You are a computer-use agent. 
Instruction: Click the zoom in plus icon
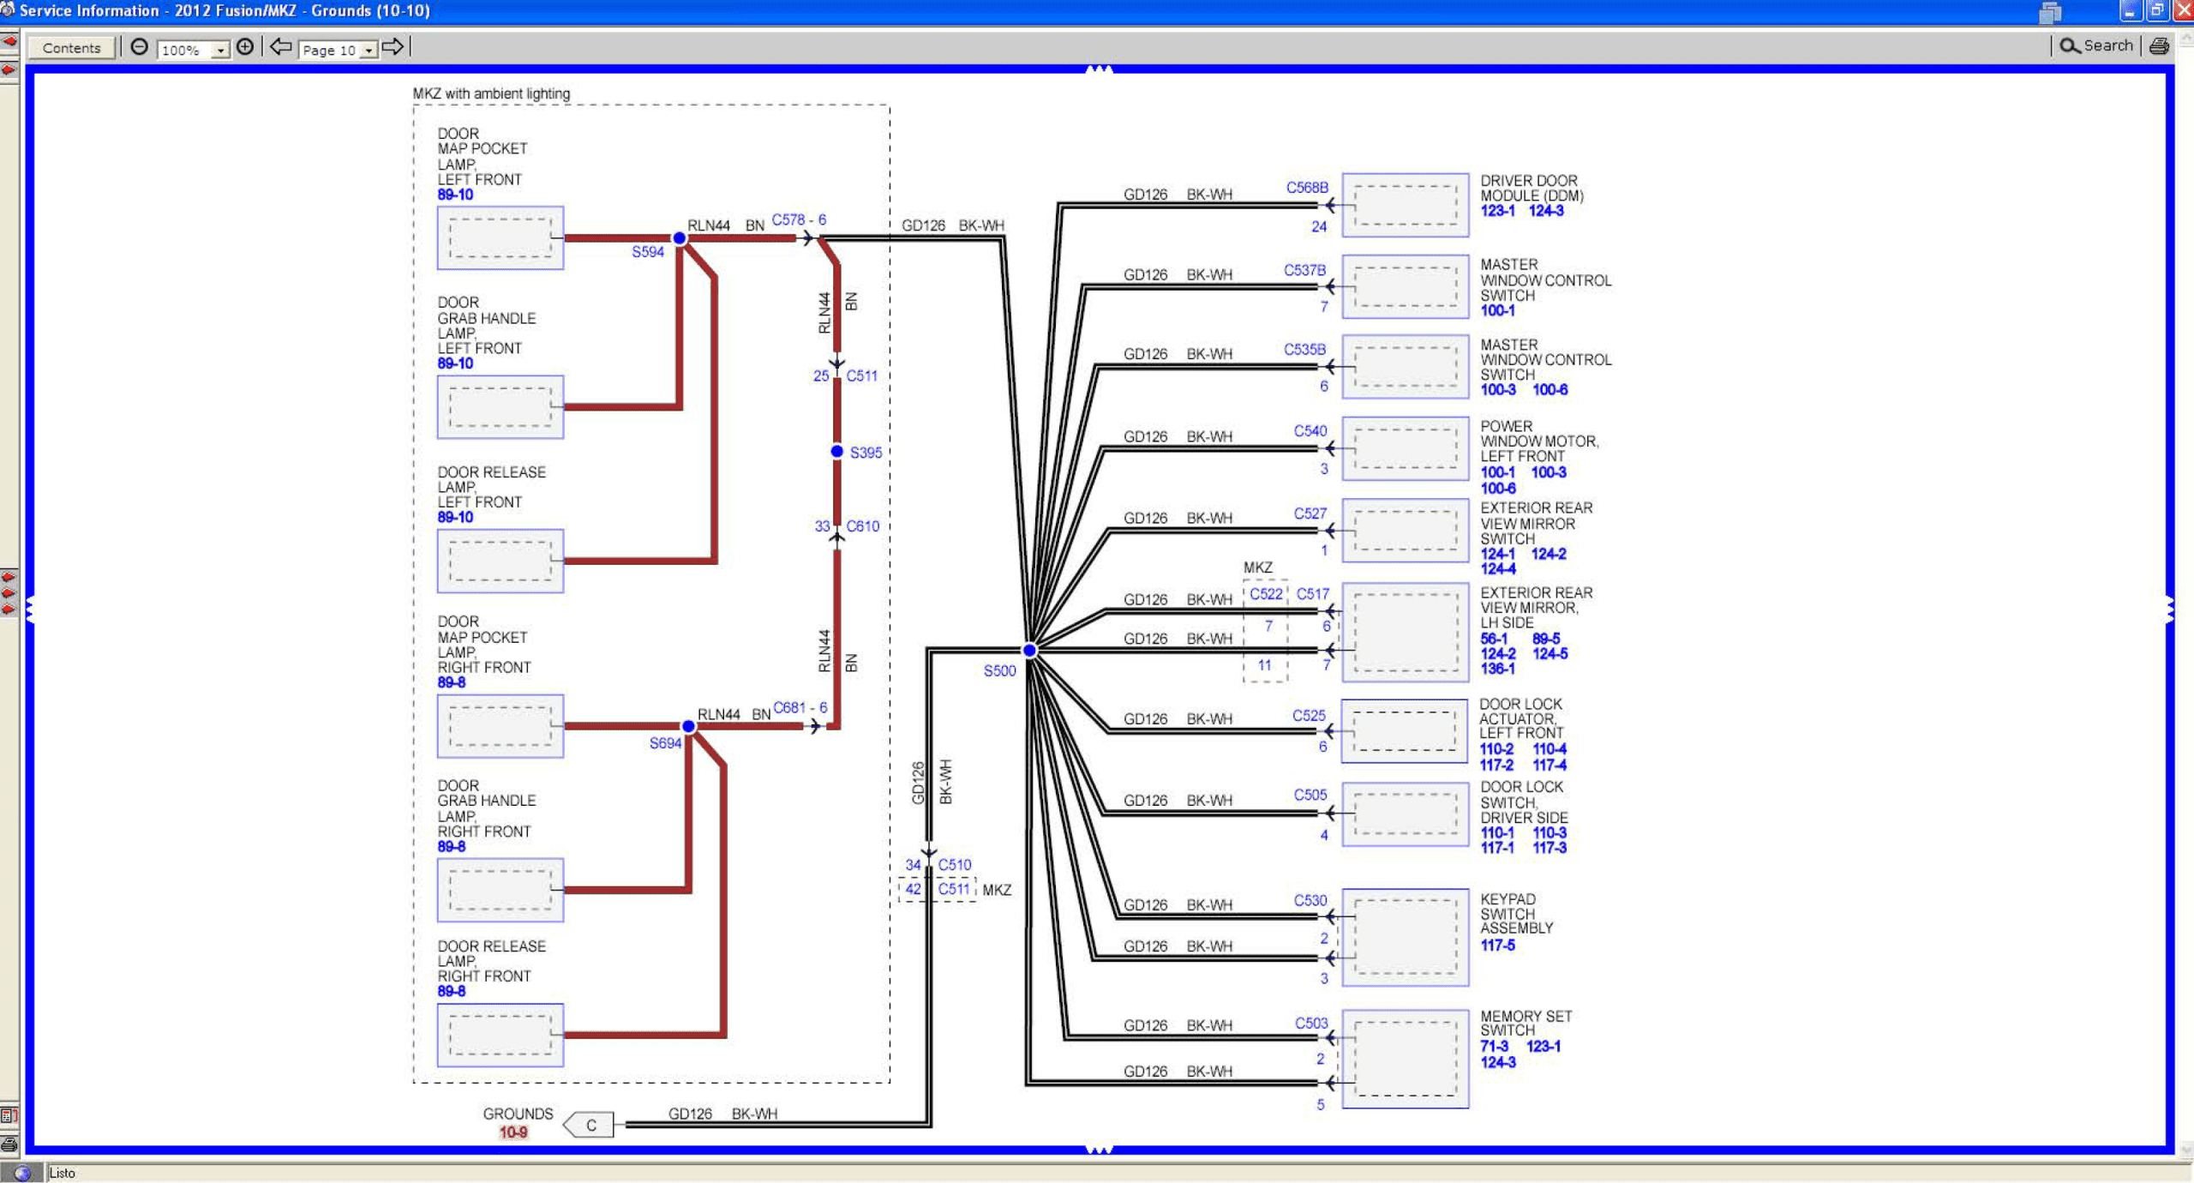(245, 47)
